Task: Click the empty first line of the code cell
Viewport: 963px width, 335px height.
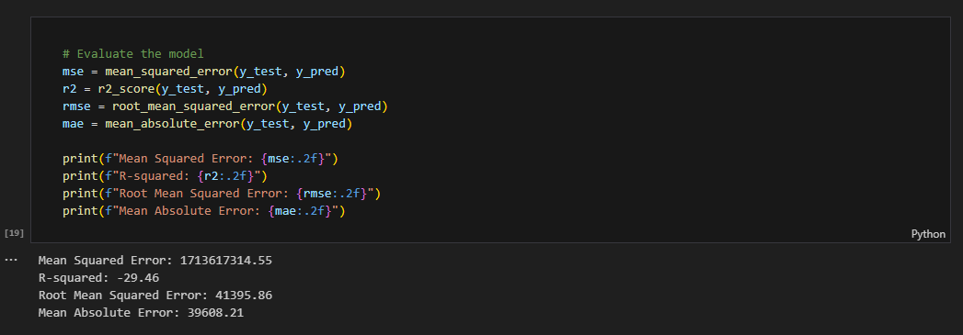Action: (488, 37)
